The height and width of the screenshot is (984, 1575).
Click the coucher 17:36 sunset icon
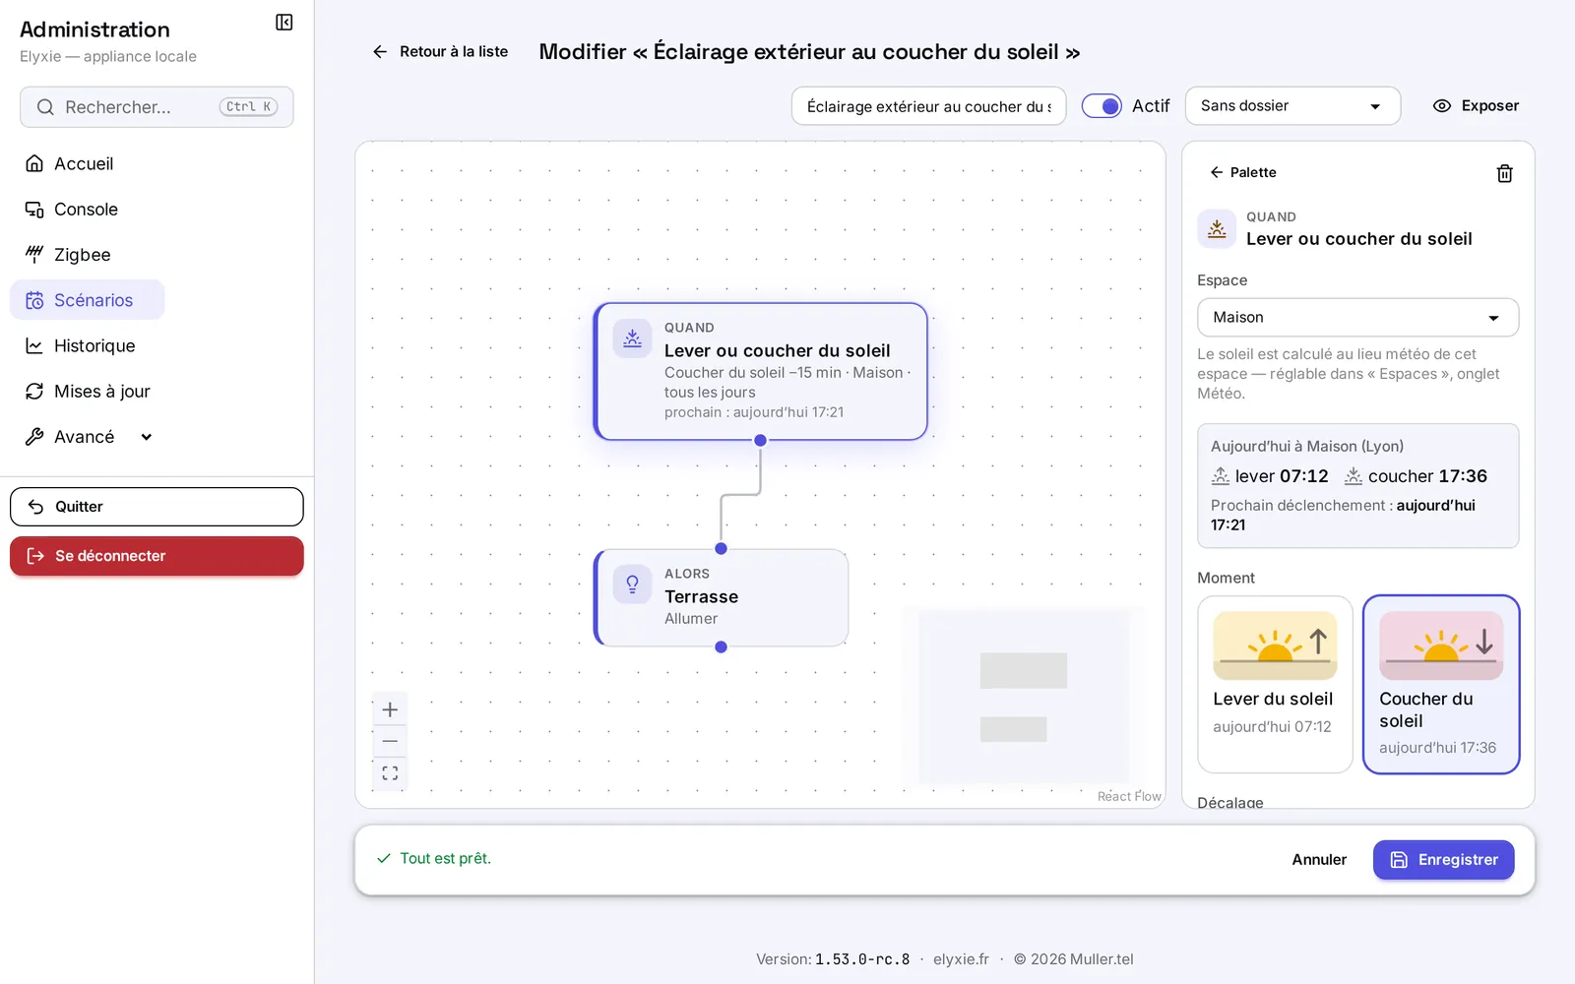tap(1354, 476)
